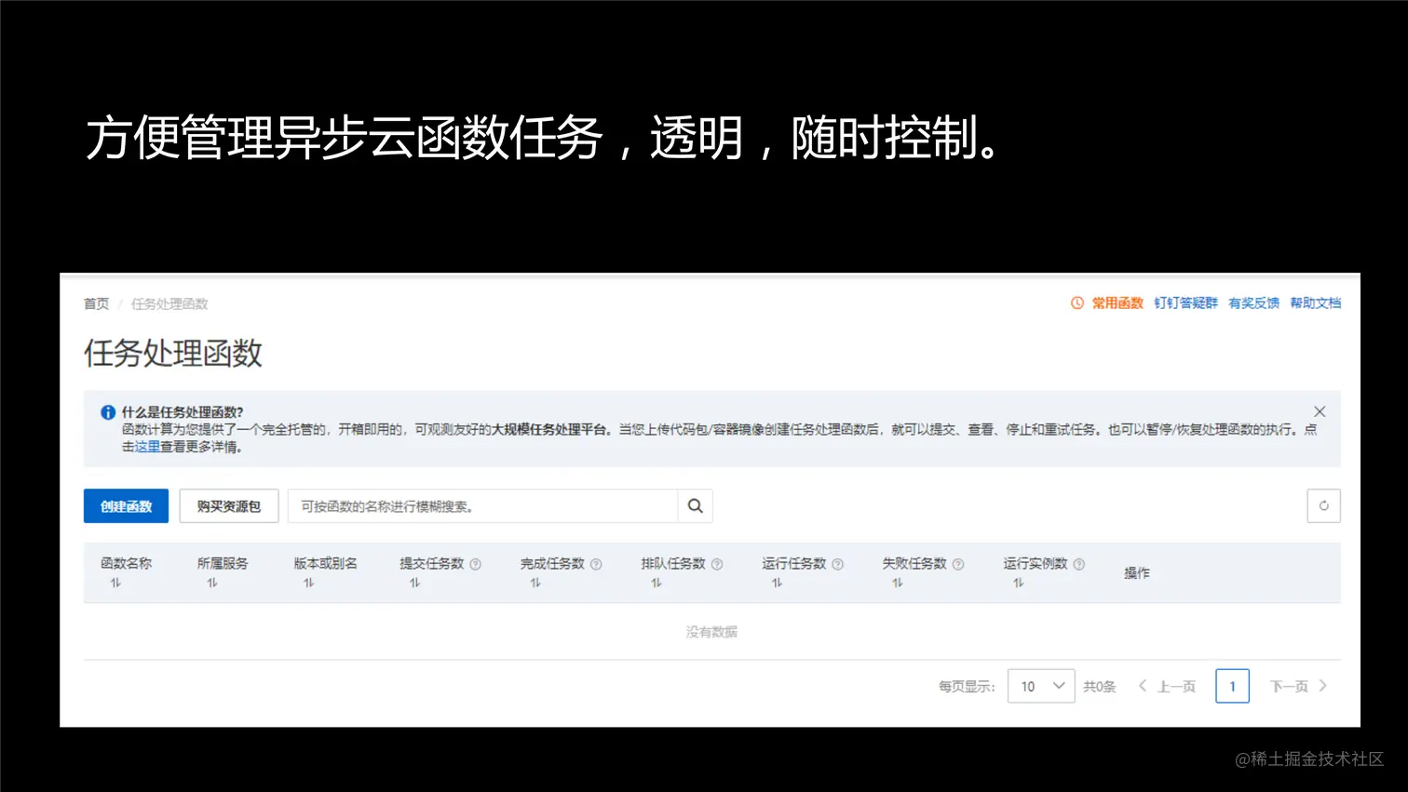Open the 帮助文档 page

pyautogui.click(x=1315, y=302)
